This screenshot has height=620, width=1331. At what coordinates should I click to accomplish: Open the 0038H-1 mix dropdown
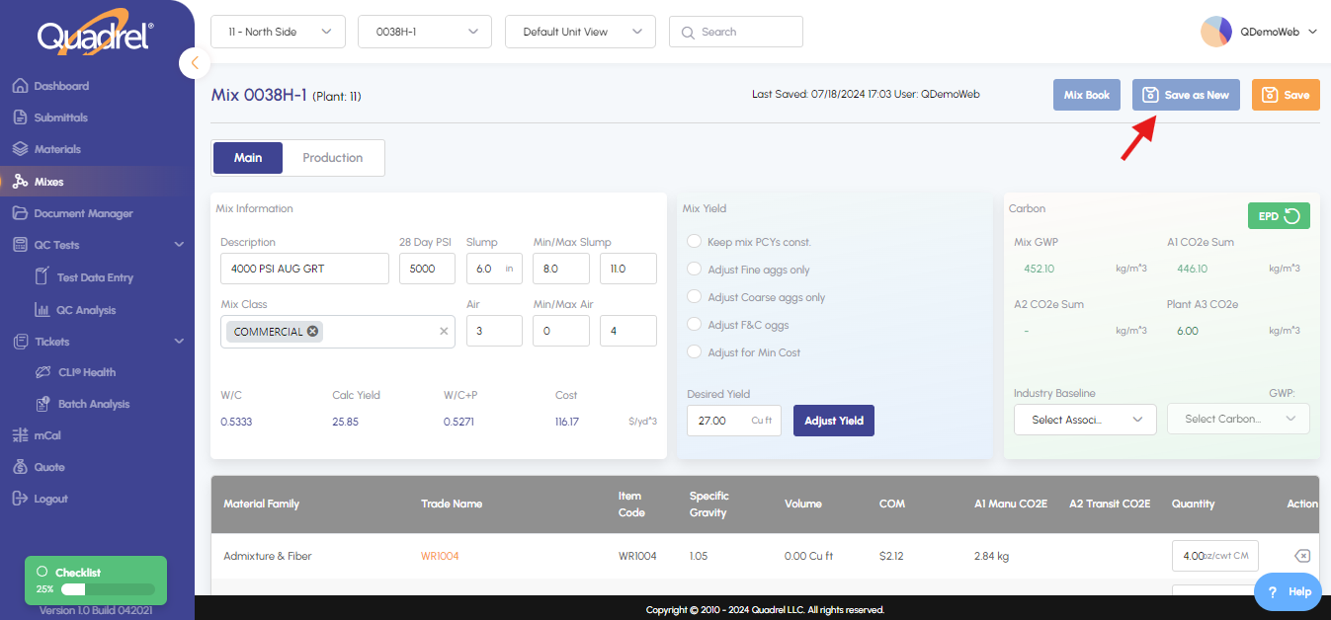(x=425, y=32)
